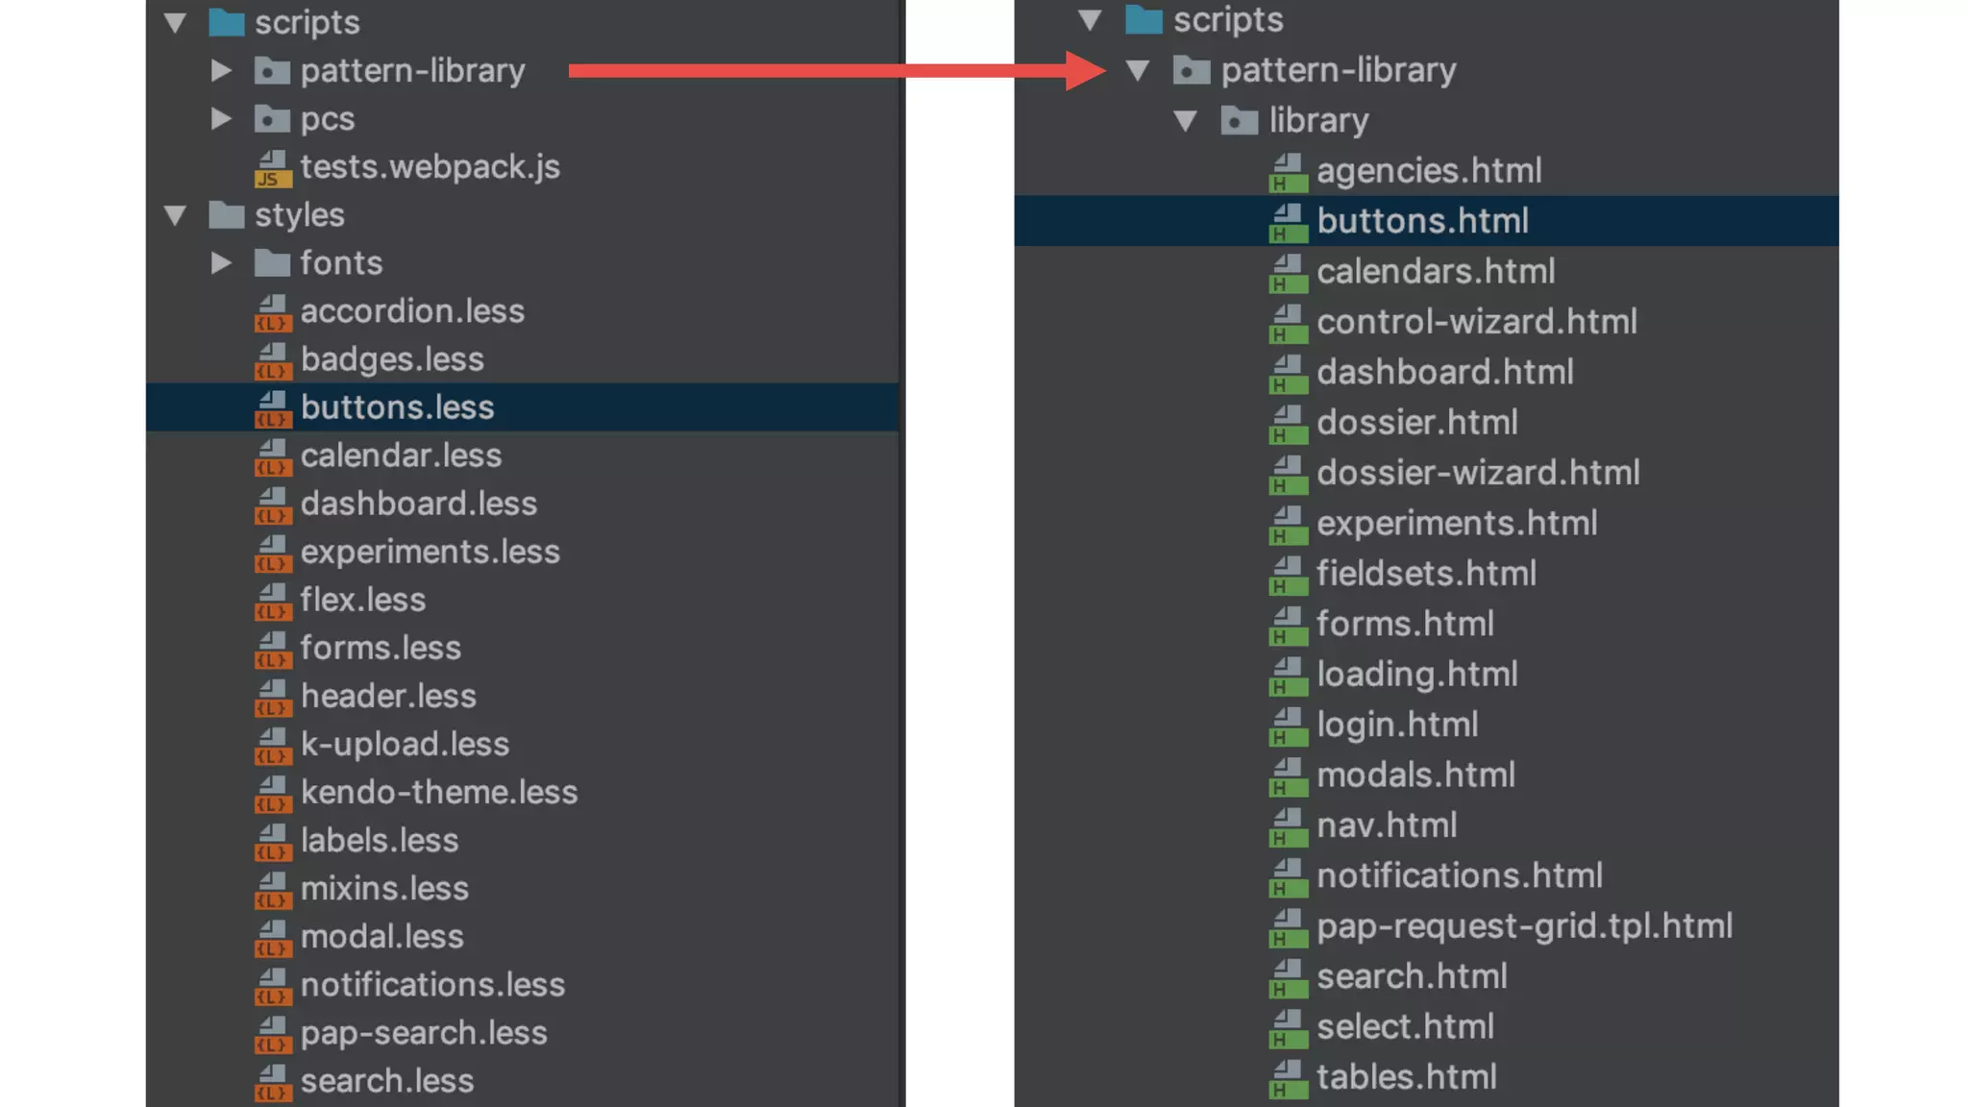
Task: Click the library folder icon in right panel
Action: (1239, 121)
